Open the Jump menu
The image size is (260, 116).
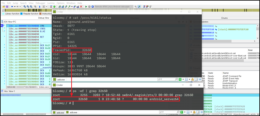(15, 3)
